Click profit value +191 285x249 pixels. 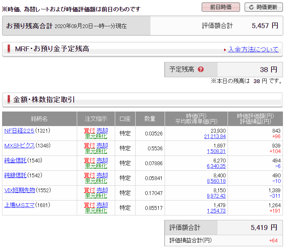coord(275,211)
